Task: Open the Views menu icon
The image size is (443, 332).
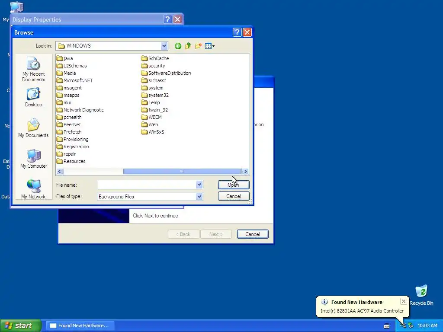Action: click(x=210, y=46)
